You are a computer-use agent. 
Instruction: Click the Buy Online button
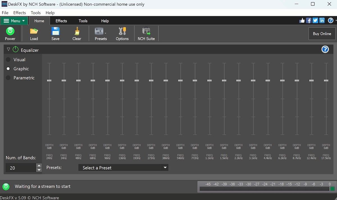[x=322, y=34]
